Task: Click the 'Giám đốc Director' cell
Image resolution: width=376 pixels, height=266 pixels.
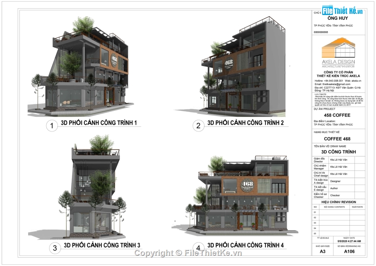Action: [x=320, y=160]
